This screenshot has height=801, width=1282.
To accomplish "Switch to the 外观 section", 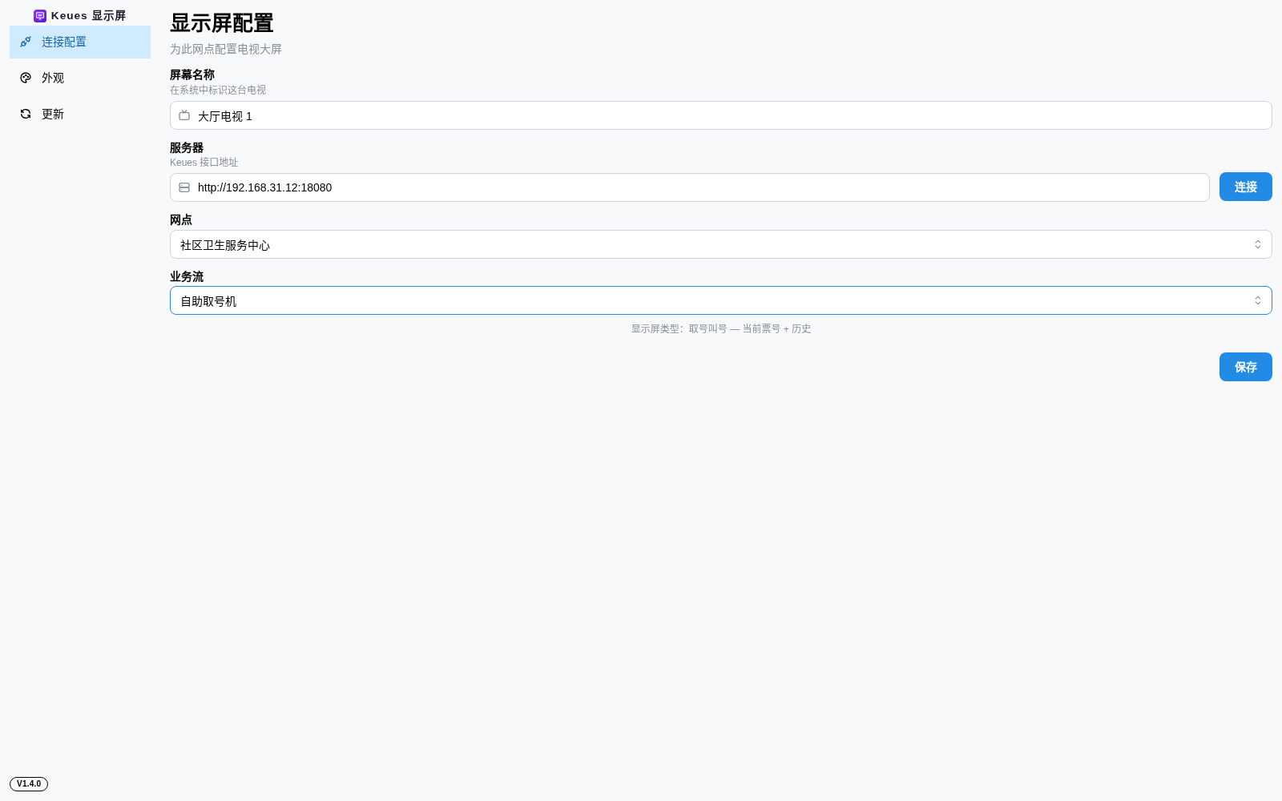I will (x=80, y=78).
